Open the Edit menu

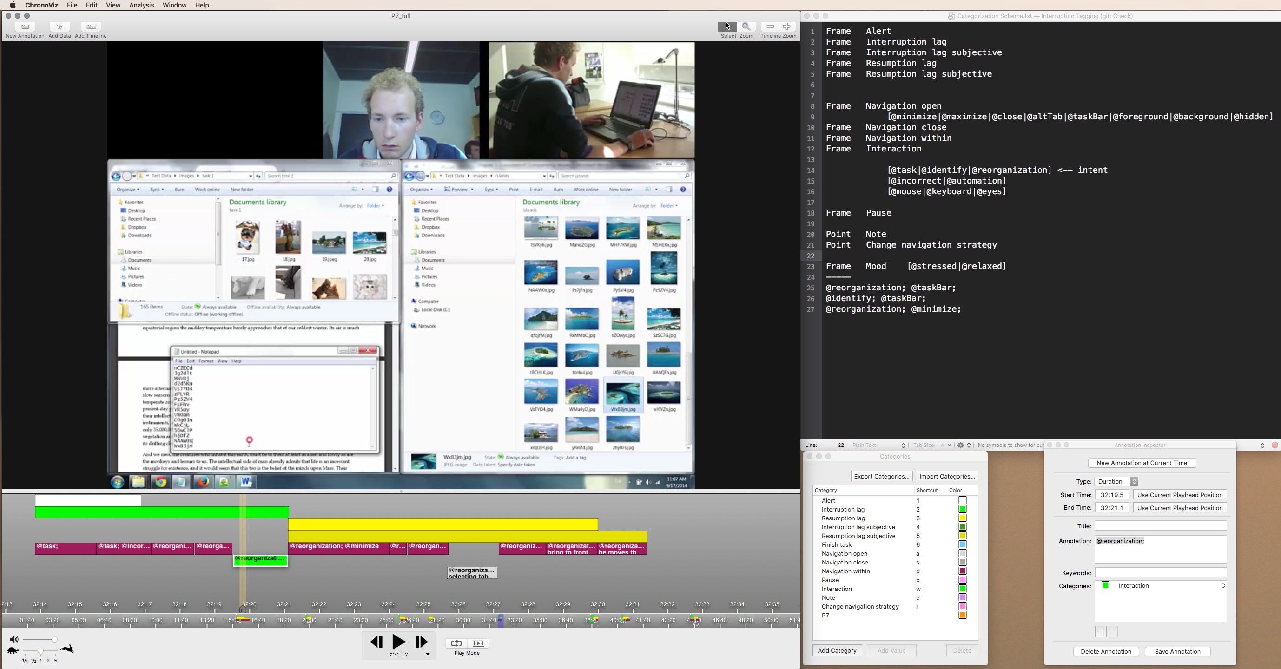point(92,5)
